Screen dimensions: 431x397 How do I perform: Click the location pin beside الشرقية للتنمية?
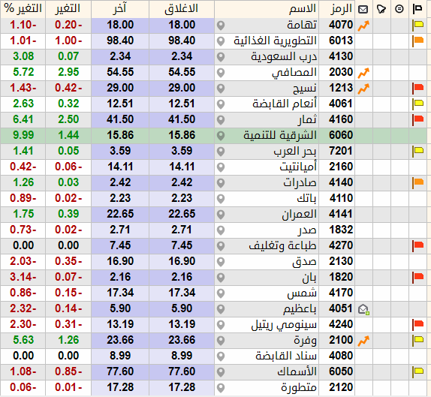[x=221, y=136]
